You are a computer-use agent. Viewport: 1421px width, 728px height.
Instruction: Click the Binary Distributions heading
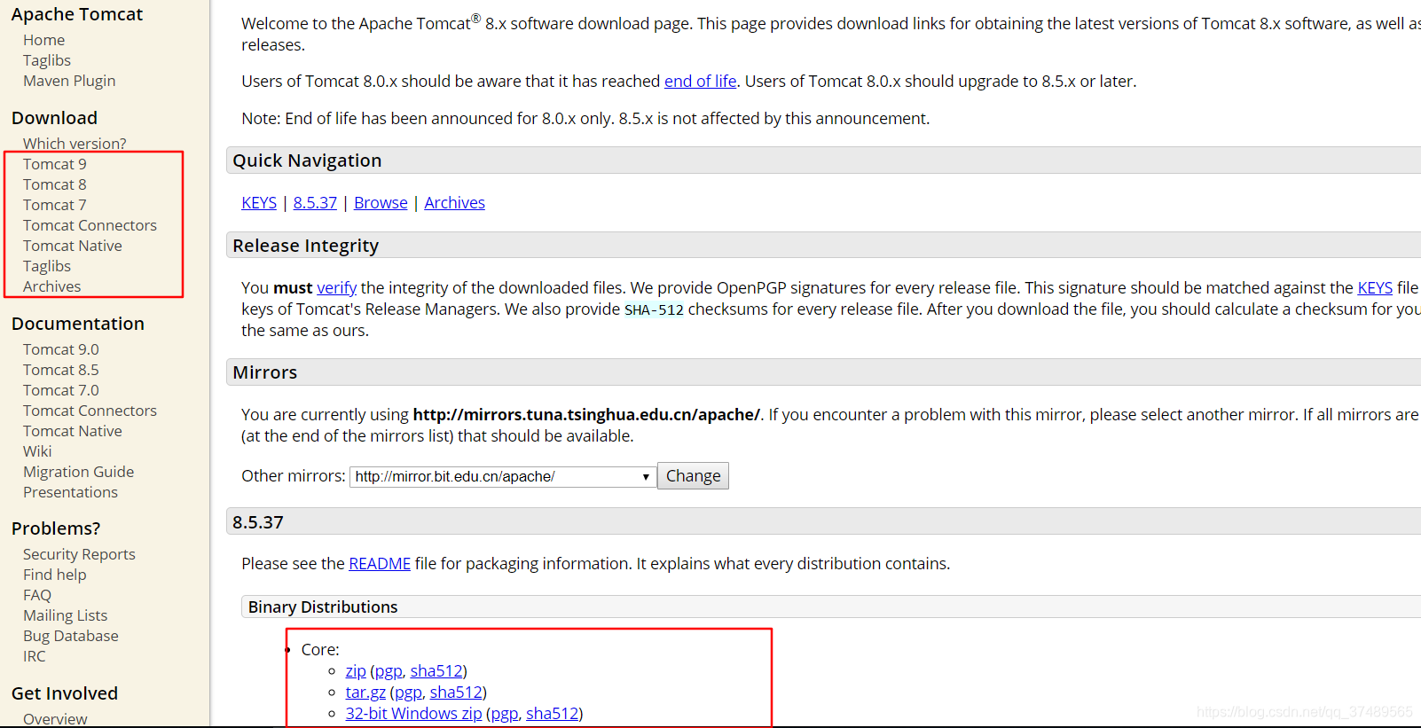pyautogui.click(x=323, y=607)
